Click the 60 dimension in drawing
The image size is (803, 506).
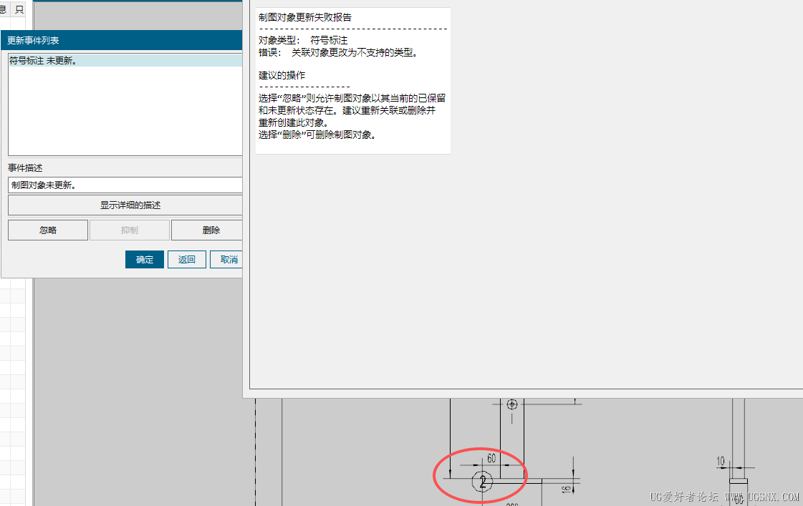coord(491,459)
